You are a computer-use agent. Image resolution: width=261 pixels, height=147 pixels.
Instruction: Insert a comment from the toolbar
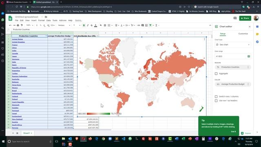142,25
